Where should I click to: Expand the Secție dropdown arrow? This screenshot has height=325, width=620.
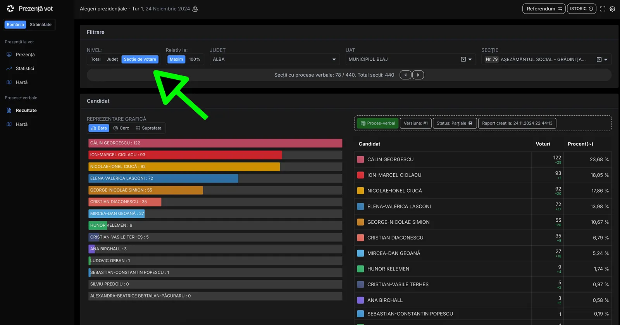point(606,60)
